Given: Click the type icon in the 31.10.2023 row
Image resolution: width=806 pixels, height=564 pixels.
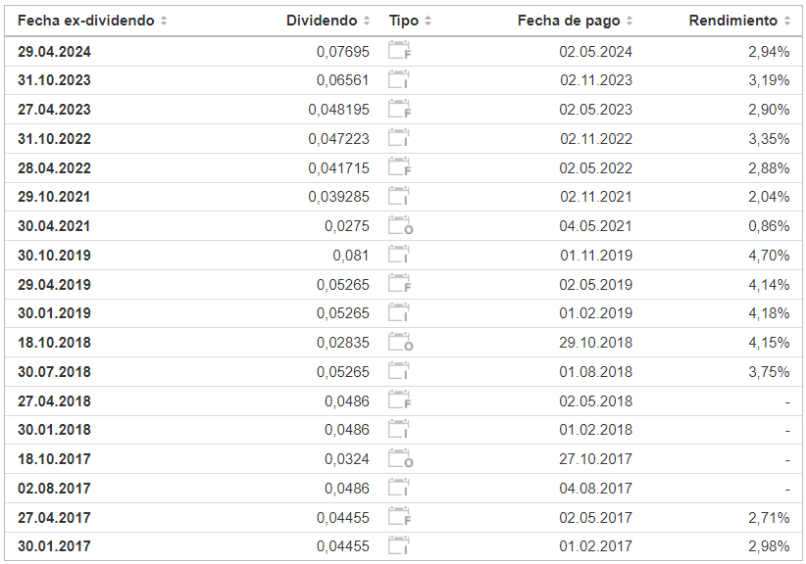Looking at the screenshot, I should coord(399,80).
